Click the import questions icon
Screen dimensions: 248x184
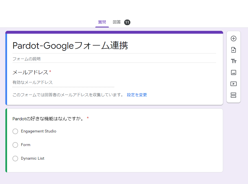(x=234, y=50)
